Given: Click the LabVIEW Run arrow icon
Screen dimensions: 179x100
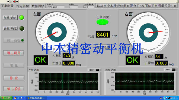Looking at the screenshot, I should tap(8, 1).
